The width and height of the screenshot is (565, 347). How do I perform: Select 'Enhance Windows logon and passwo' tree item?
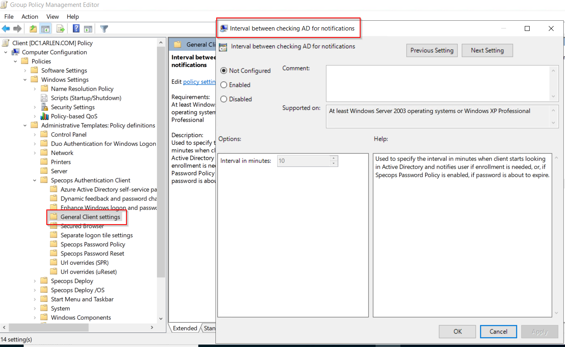(x=109, y=208)
